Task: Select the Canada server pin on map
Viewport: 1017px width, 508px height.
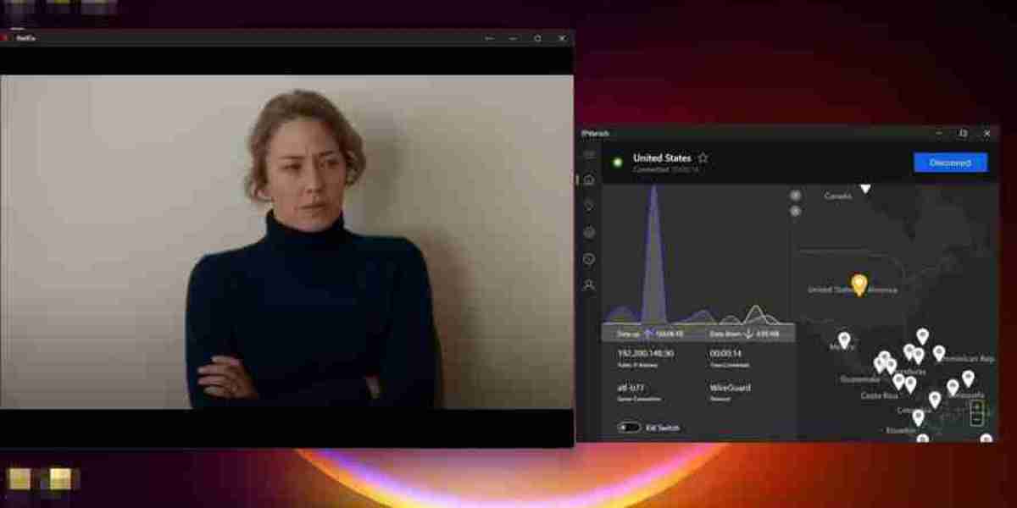Action: 865,189
